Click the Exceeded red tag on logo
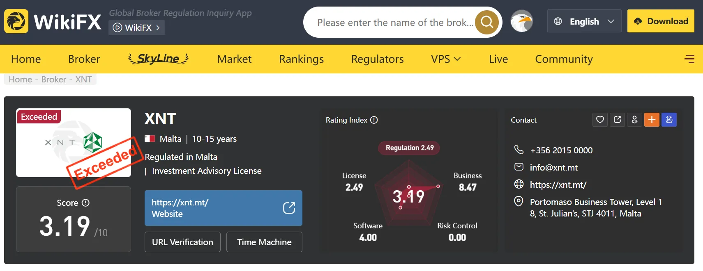 click(39, 117)
